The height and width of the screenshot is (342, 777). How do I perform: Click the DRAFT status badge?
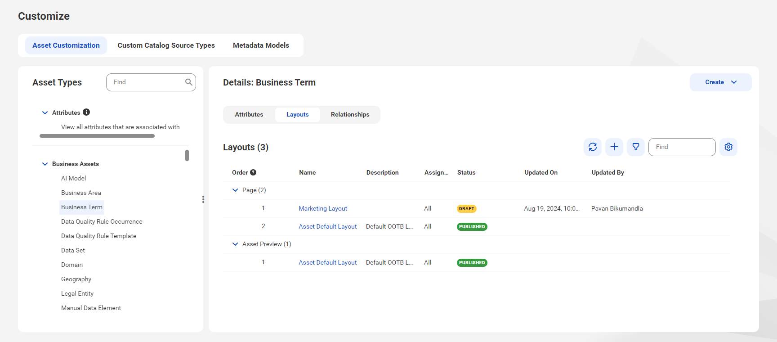(467, 209)
